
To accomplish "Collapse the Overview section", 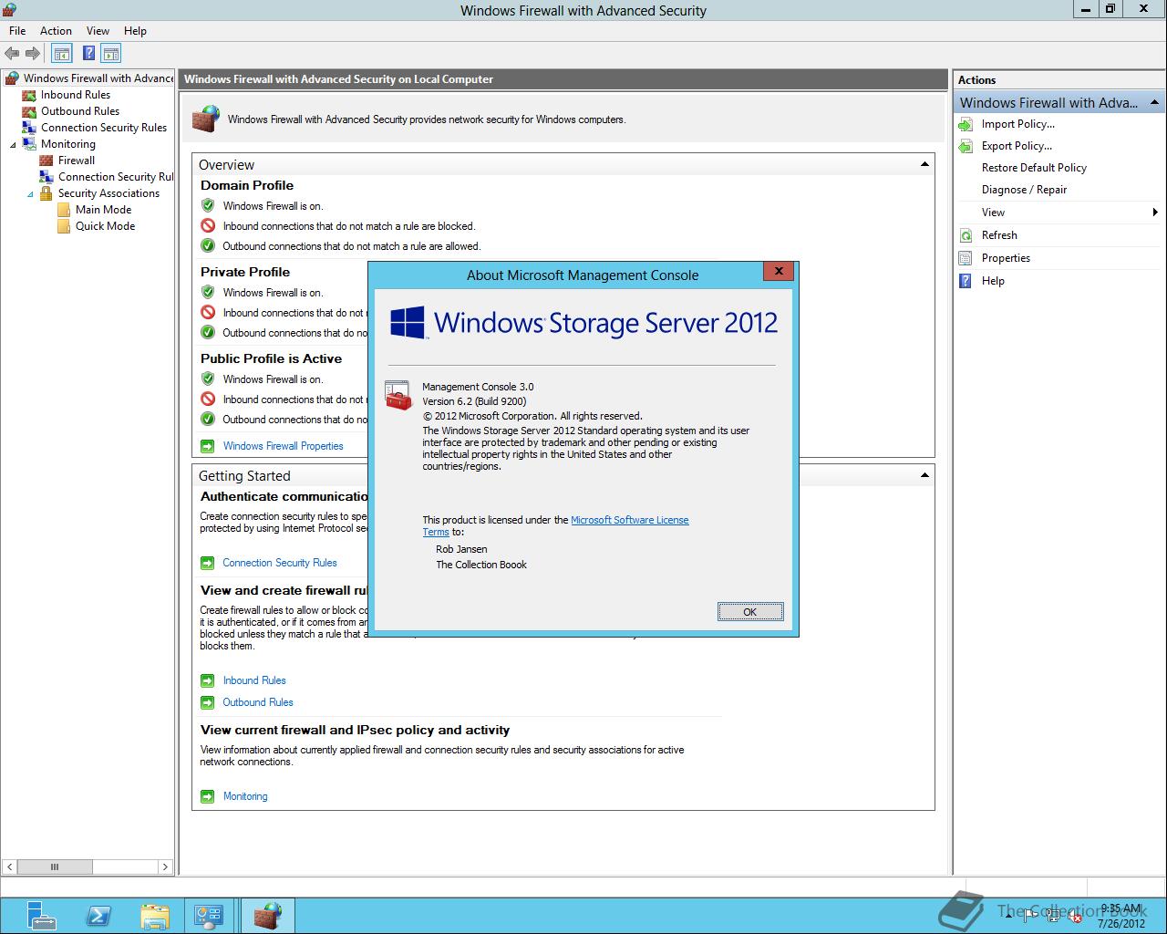I will (x=924, y=164).
